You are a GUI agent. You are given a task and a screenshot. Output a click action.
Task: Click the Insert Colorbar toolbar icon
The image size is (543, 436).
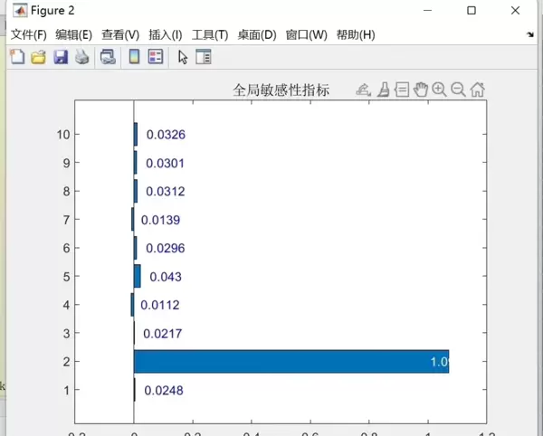pos(134,57)
